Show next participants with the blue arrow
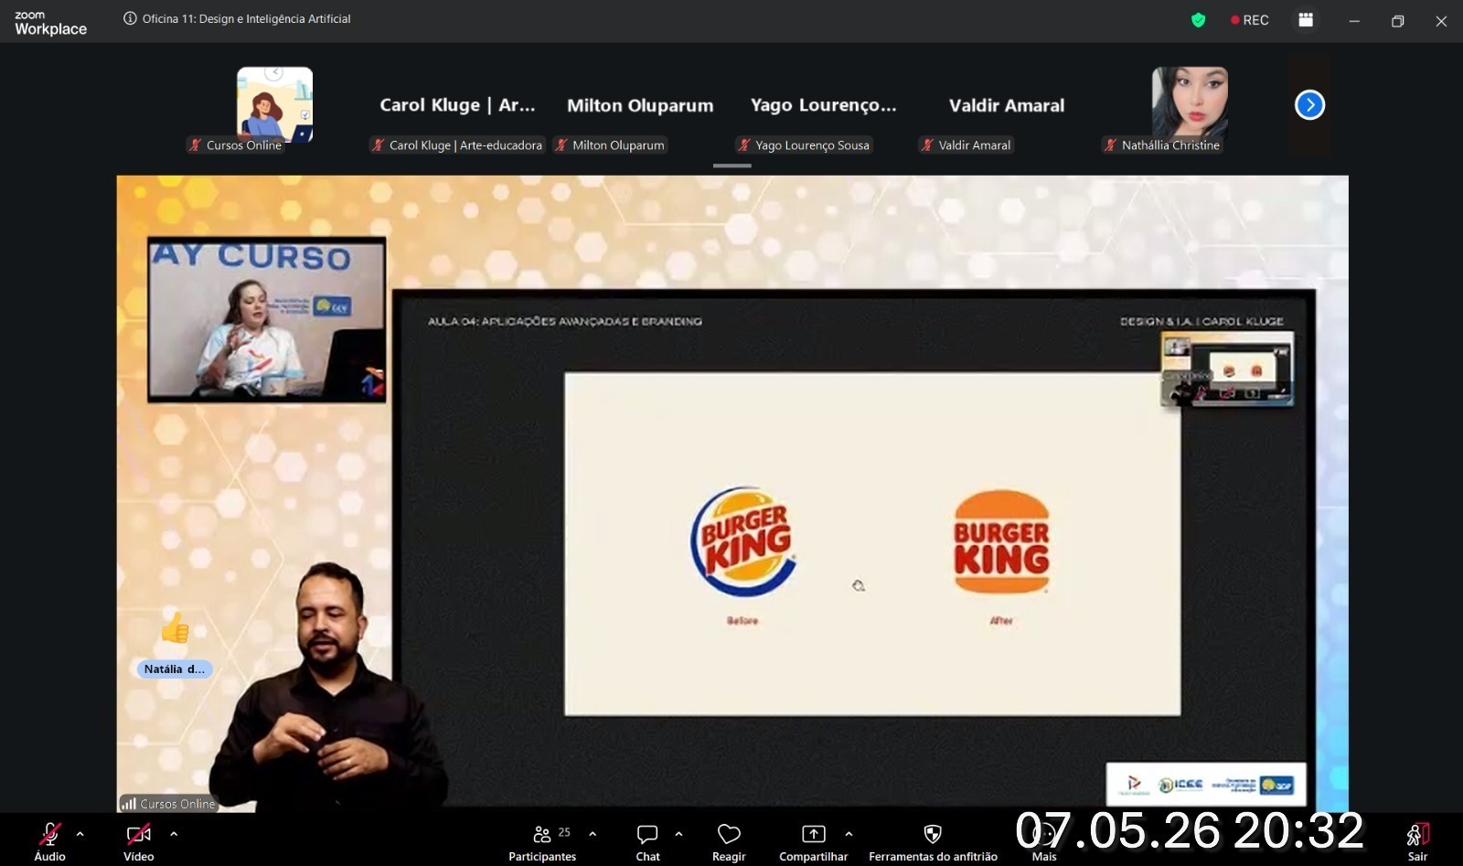Image resolution: width=1463 pixels, height=866 pixels. (x=1309, y=105)
